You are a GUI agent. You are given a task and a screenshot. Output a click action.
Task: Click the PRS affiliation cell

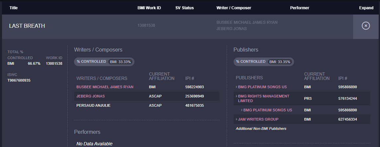tap(308, 98)
